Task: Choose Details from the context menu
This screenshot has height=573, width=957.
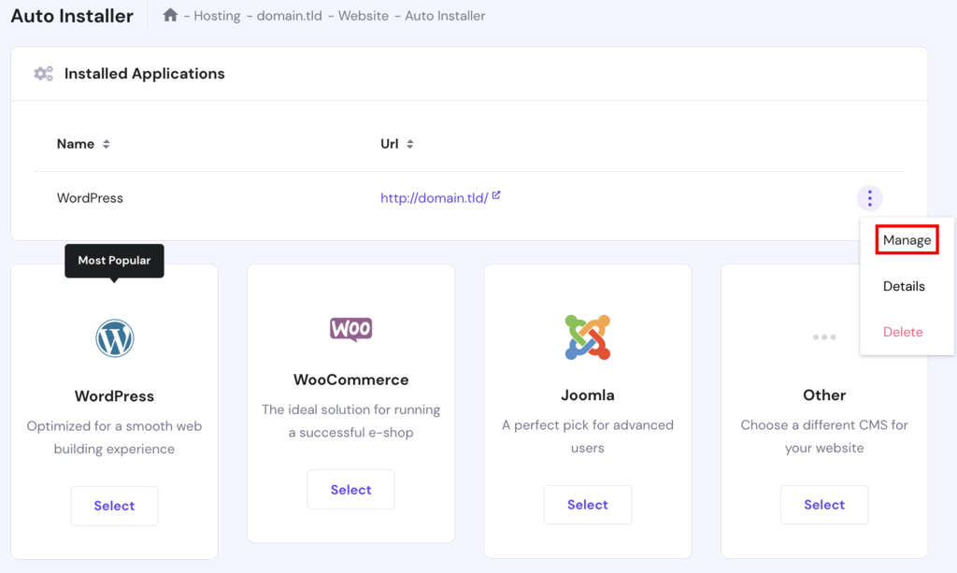Action: click(x=904, y=286)
